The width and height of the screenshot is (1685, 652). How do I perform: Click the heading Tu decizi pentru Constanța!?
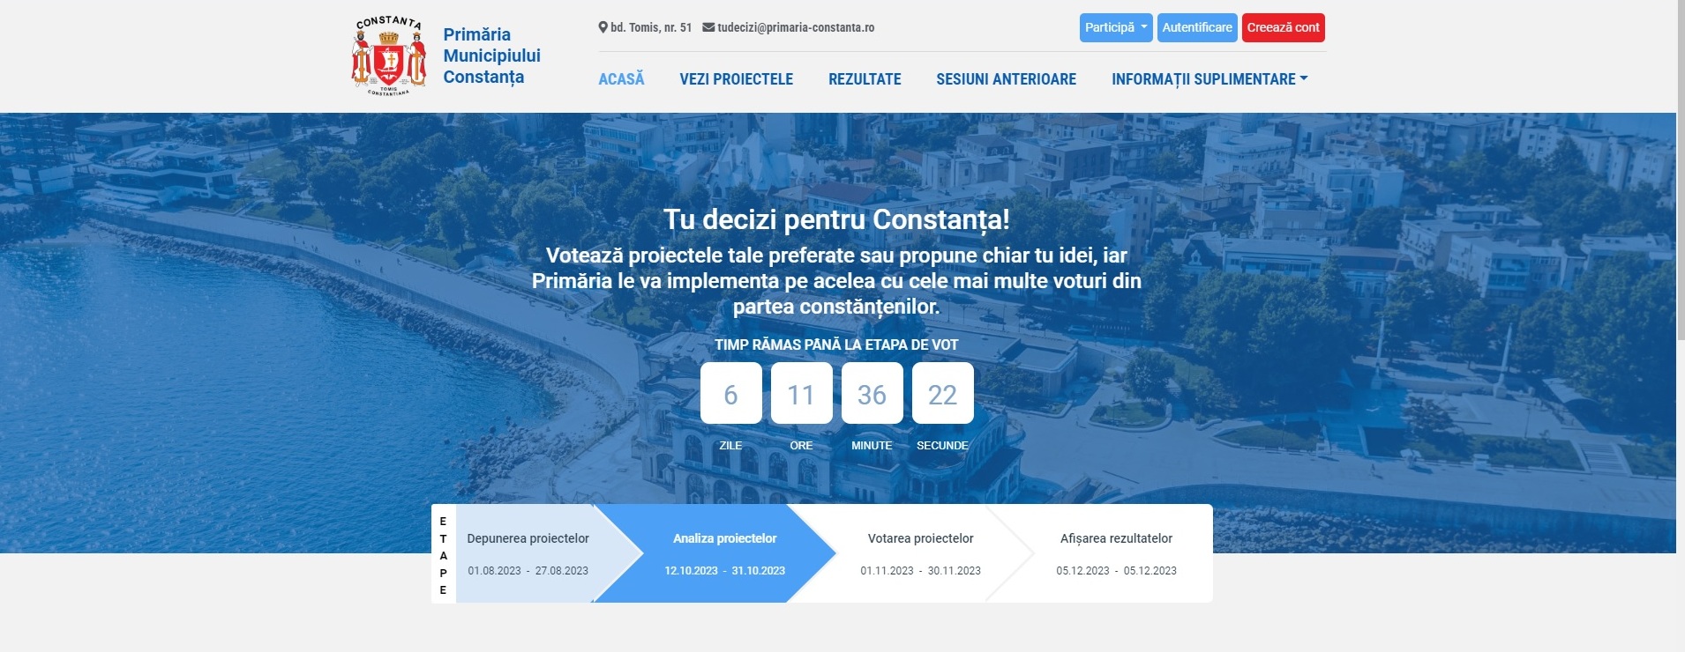[x=836, y=219]
